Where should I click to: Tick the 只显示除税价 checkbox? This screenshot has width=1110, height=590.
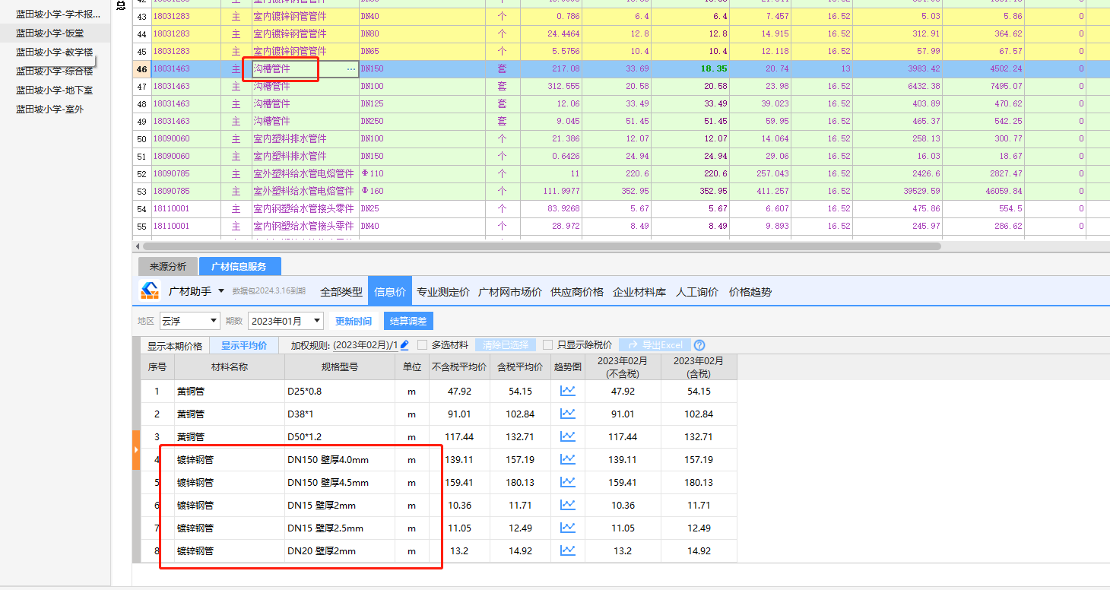click(548, 345)
